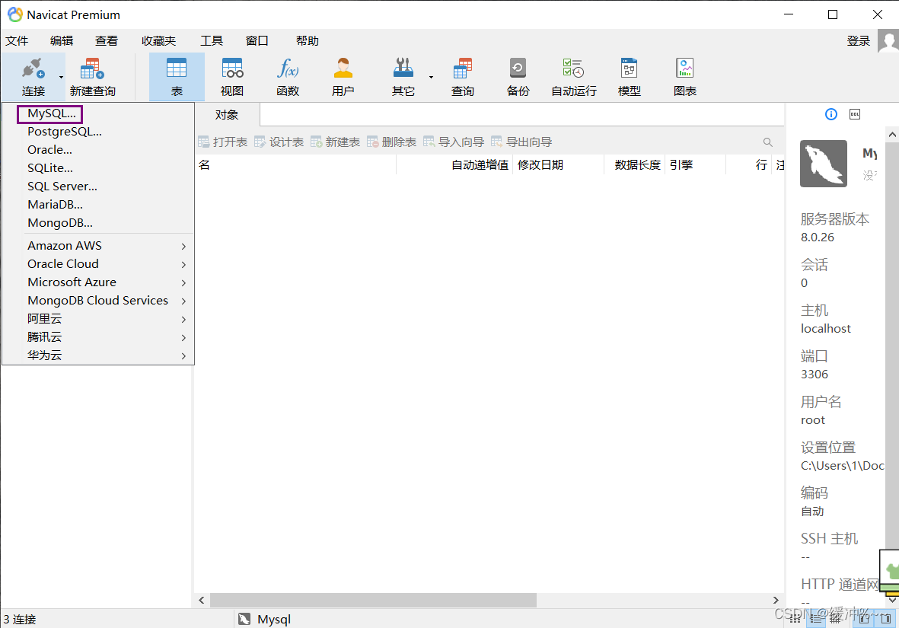This screenshot has width=899, height=628.
Task: Click the 登录 sign-in link
Action: 859,40
